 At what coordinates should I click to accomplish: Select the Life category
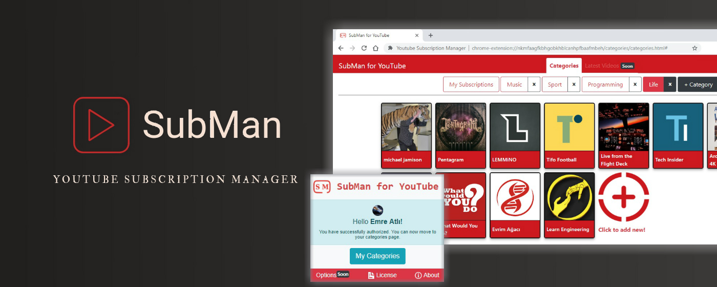point(653,85)
